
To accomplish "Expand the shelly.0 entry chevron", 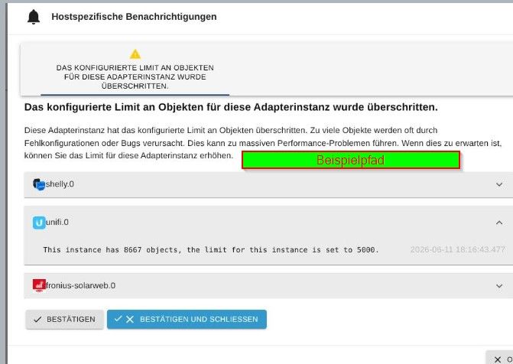I will click(x=499, y=184).
